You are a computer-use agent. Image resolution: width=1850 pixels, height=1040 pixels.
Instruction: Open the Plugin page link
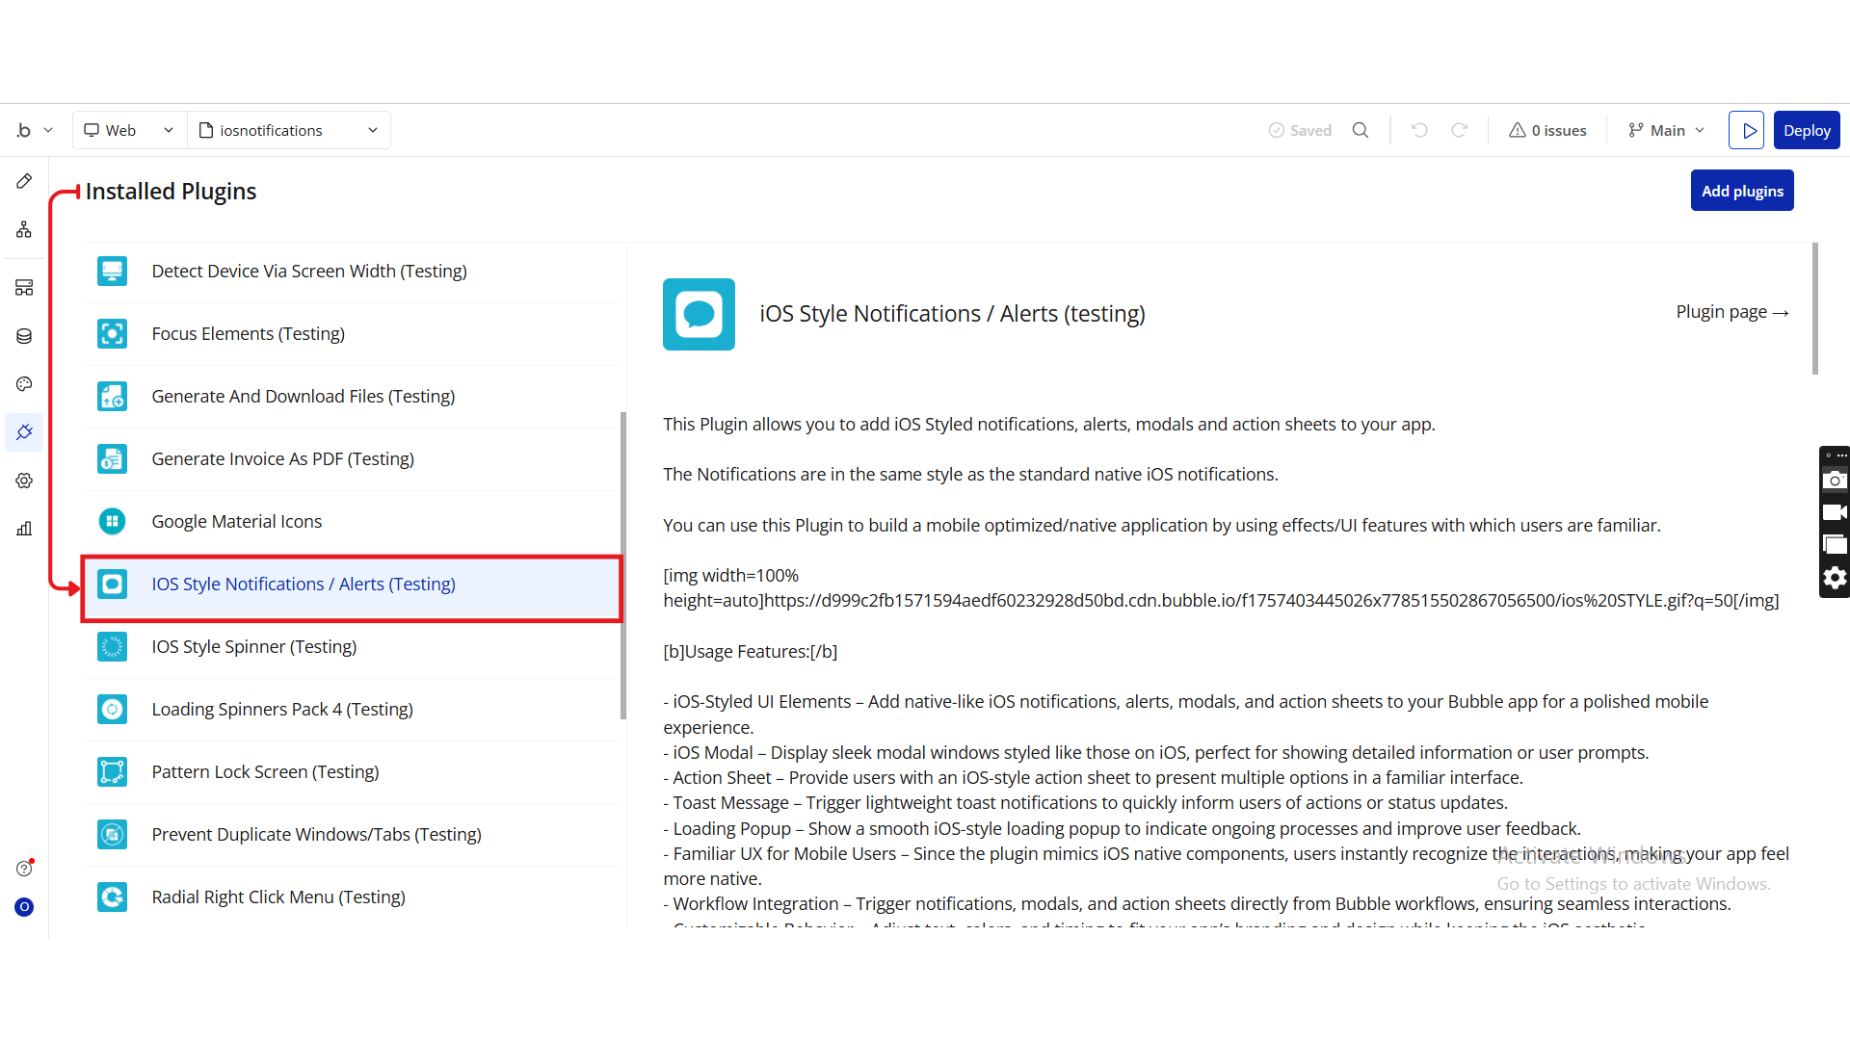1731,312
